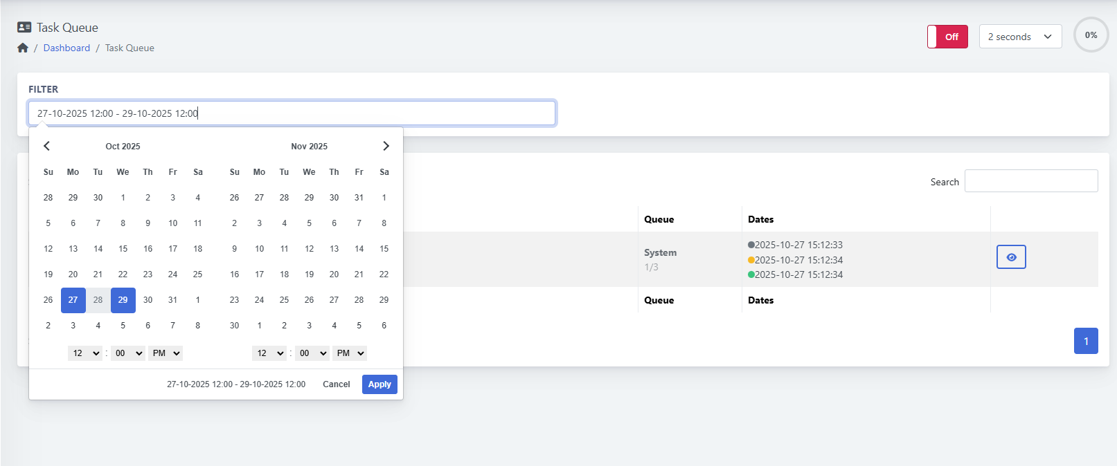Toggle the auto-refresh Off switch
Image resolution: width=1117 pixels, height=466 pixels.
(947, 37)
